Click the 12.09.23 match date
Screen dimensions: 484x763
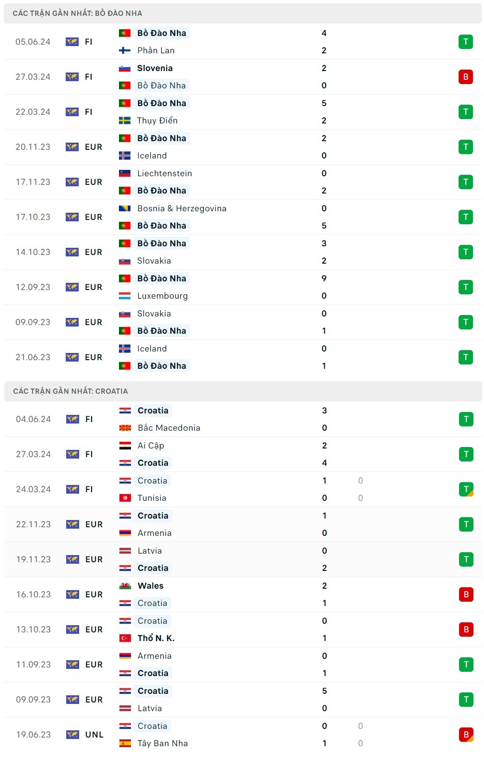point(33,287)
